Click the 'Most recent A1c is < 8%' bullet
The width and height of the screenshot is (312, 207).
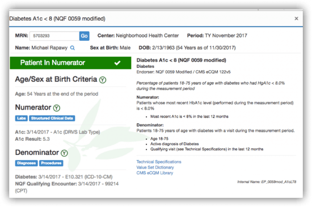189,117
